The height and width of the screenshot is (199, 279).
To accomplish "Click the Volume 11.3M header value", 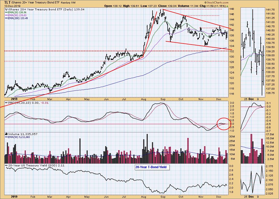I will [188, 6].
